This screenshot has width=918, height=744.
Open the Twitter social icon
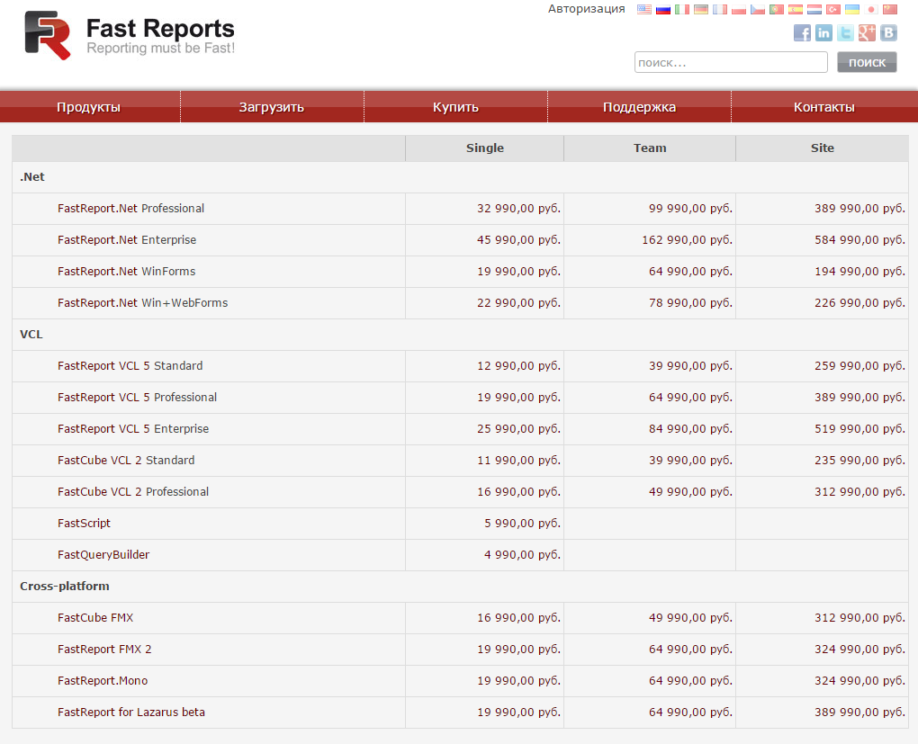click(845, 32)
